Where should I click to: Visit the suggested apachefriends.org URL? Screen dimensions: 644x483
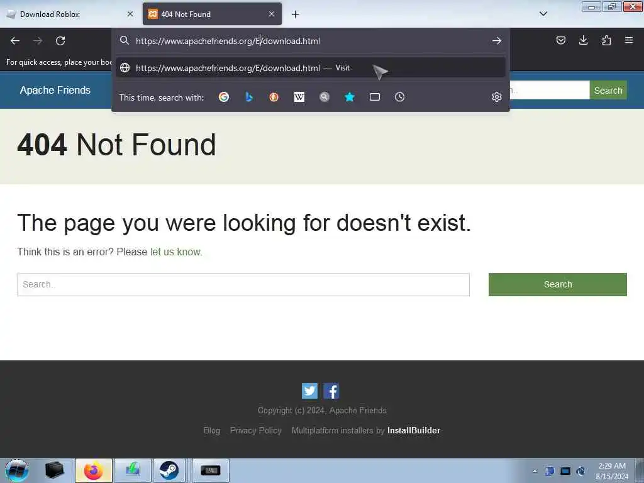[310, 68]
